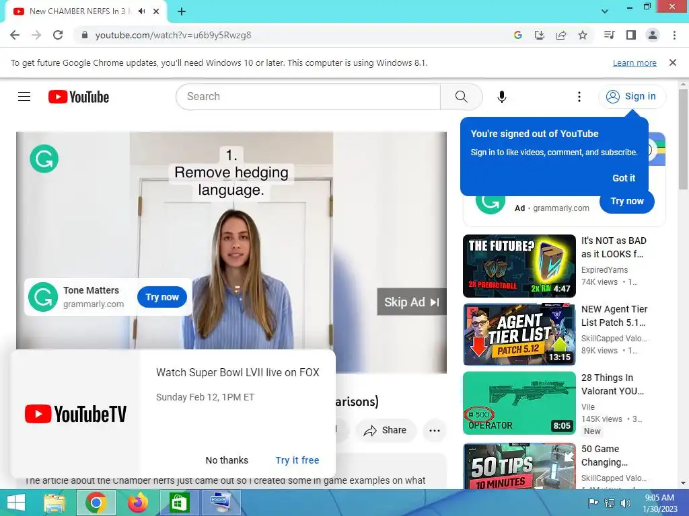Open YouTube settings three-dot menu
The image size is (689, 516).
579,97
